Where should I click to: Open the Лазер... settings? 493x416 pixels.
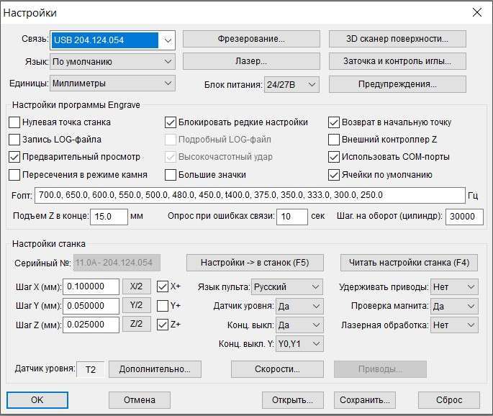251,61
